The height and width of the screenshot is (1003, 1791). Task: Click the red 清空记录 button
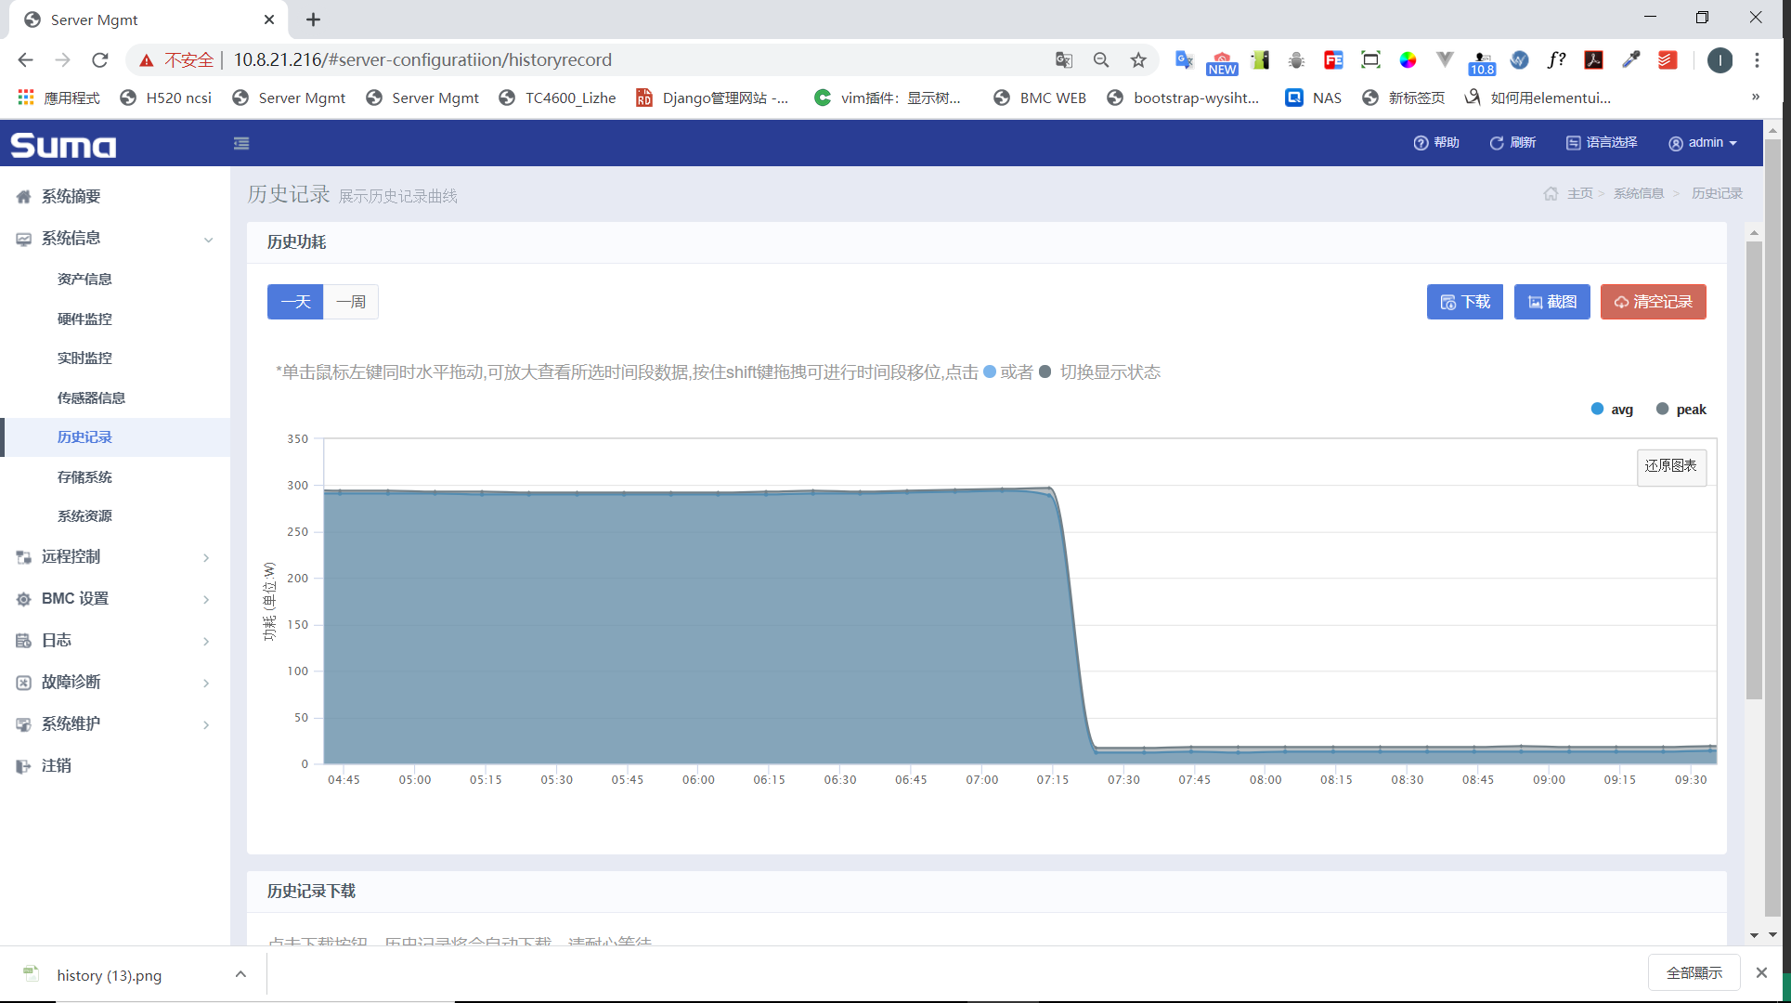point(1653,302)
